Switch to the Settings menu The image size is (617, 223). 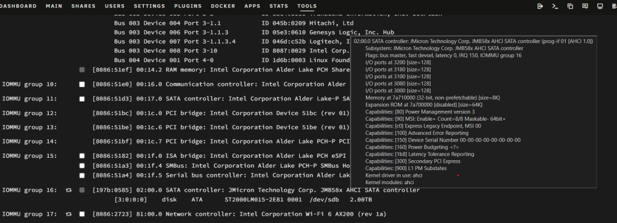coord(149,6)
